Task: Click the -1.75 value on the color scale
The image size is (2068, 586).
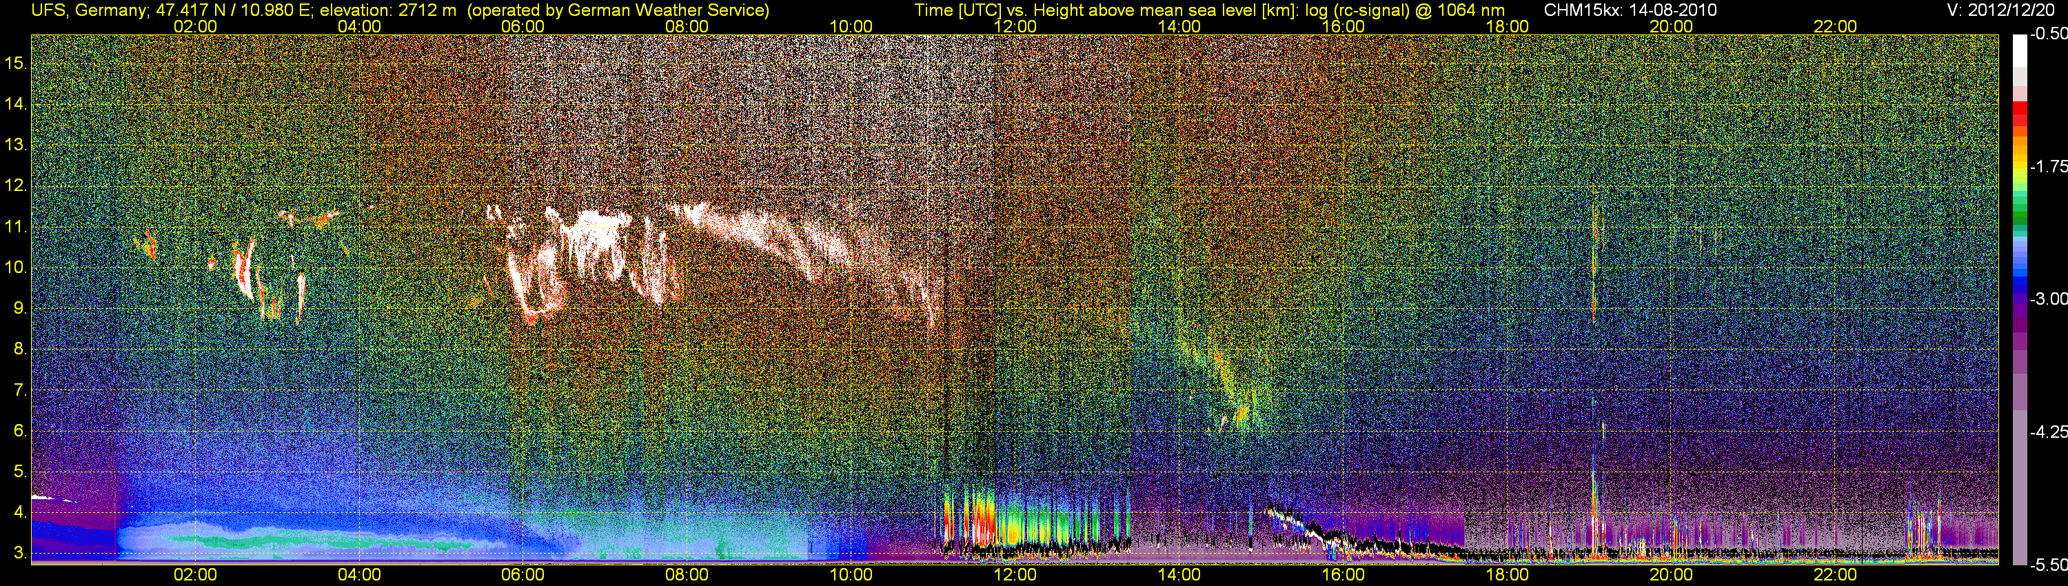Action: 2048,166
